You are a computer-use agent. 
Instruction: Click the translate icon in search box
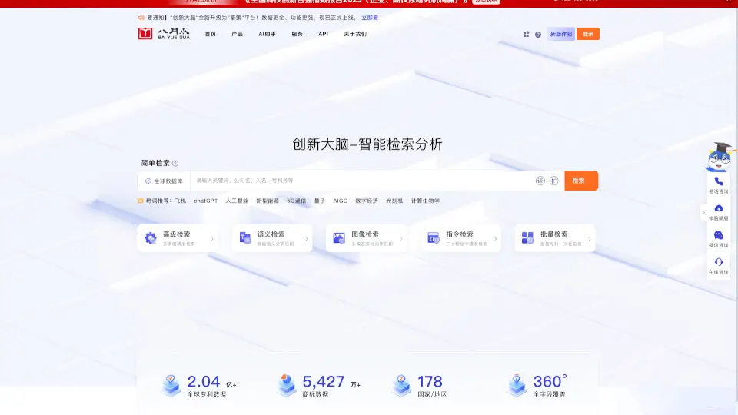click(x=540, y=181)
